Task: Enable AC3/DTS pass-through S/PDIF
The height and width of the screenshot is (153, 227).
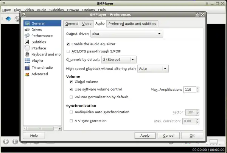Action: coord(68,51)
